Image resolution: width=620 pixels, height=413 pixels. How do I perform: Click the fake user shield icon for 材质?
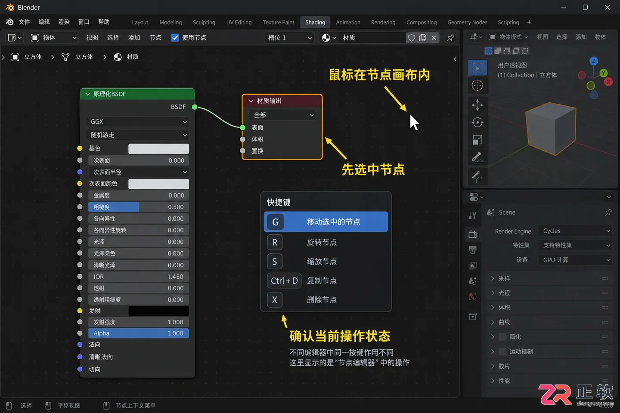tap(412, 38)
